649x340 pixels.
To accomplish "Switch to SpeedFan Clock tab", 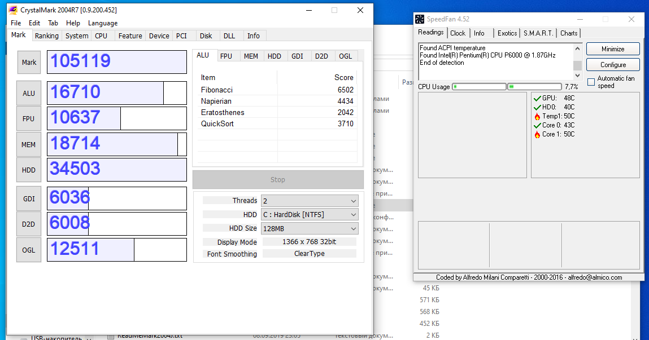I will pos(458,33).
